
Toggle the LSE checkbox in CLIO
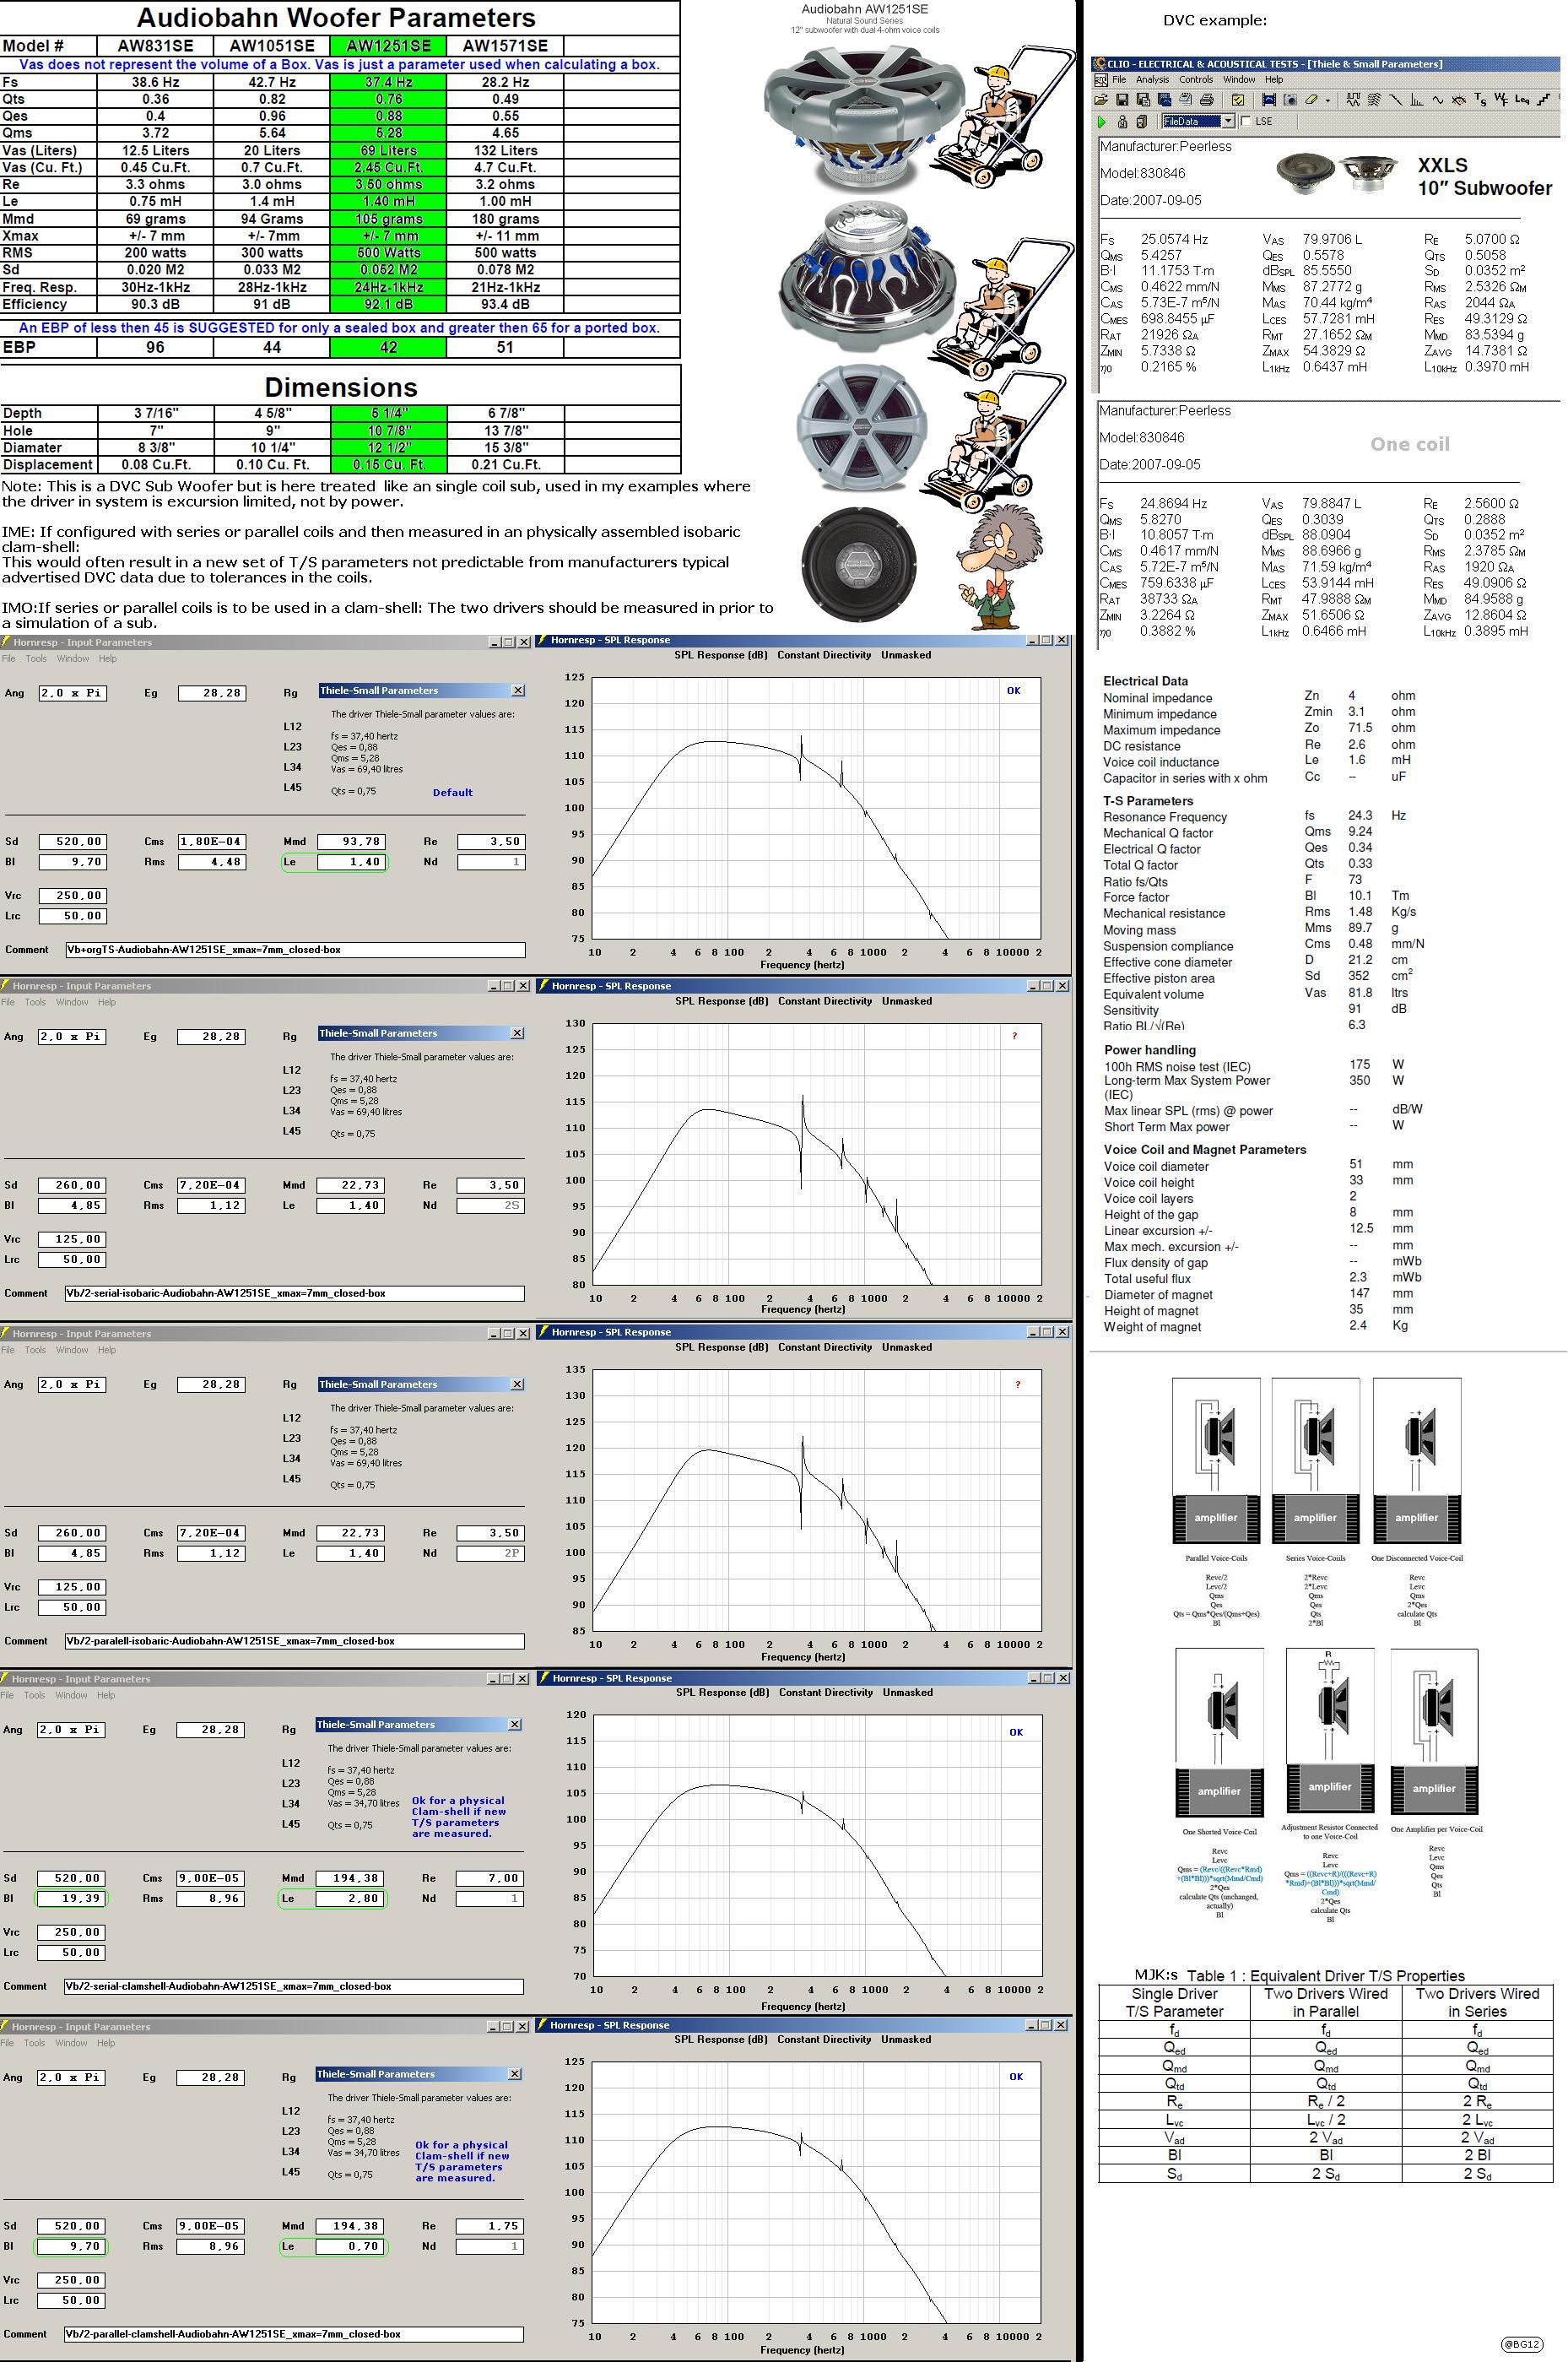1247,122
